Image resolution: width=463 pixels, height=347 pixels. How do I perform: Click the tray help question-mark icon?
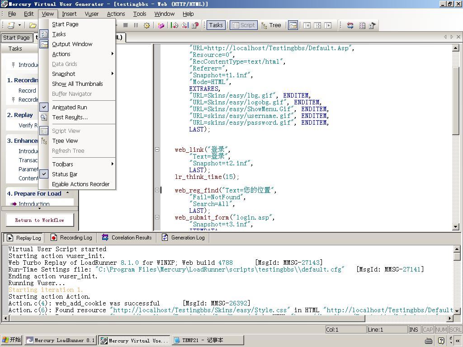point(441,341)
